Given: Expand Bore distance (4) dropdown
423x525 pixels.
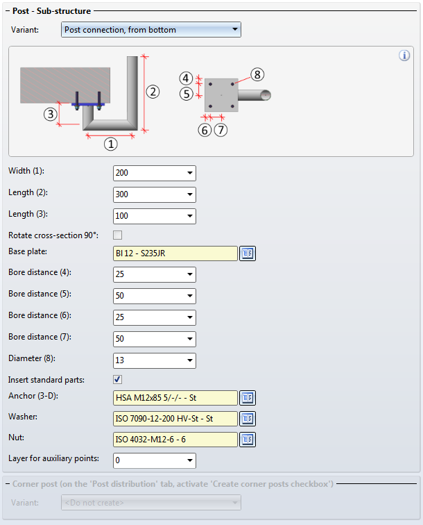Looking at the screenshot, I should click(x=190, y=274).
